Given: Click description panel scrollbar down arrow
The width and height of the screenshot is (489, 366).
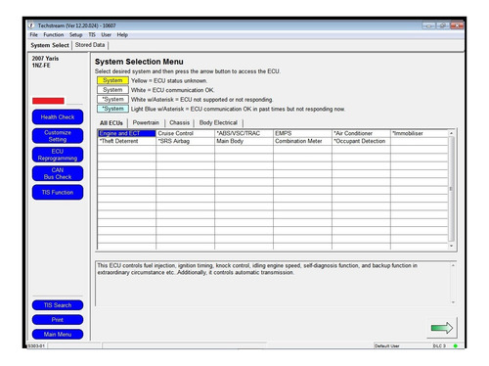Looking at the screenshot, I should (x=453, y=302).
